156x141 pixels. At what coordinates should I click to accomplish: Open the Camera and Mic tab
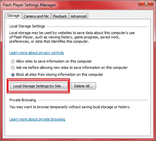pos(36,16)
